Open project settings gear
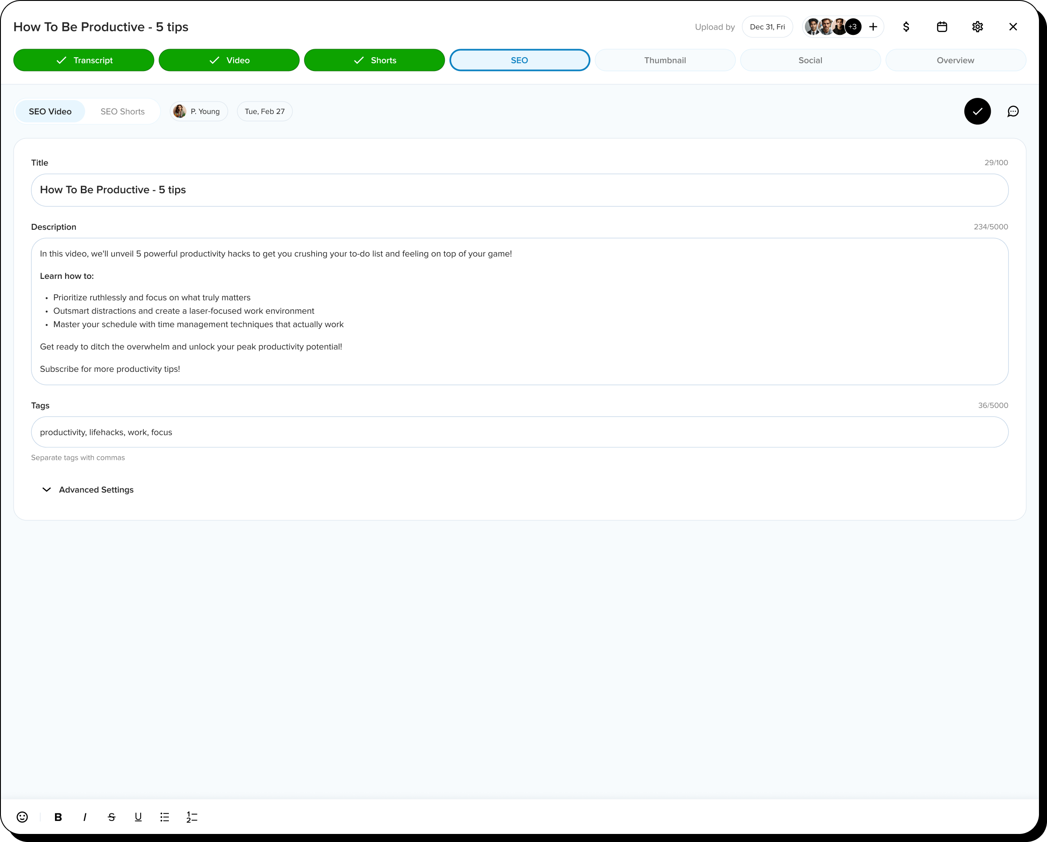The image size is (1047, 842). (x=977, y=27)
